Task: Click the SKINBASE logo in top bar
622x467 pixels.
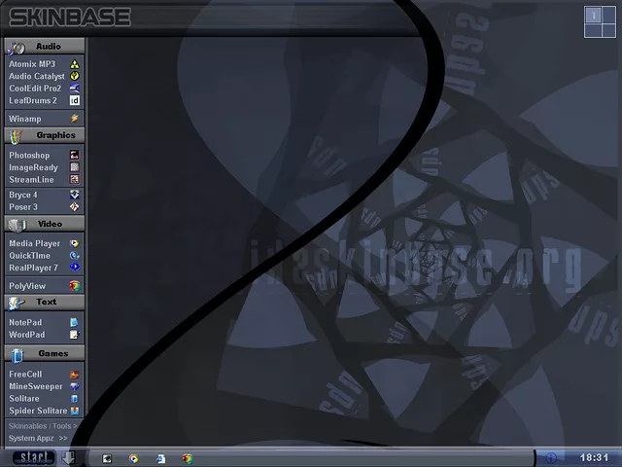Action: pyautogui.click(x=70, y=18)
